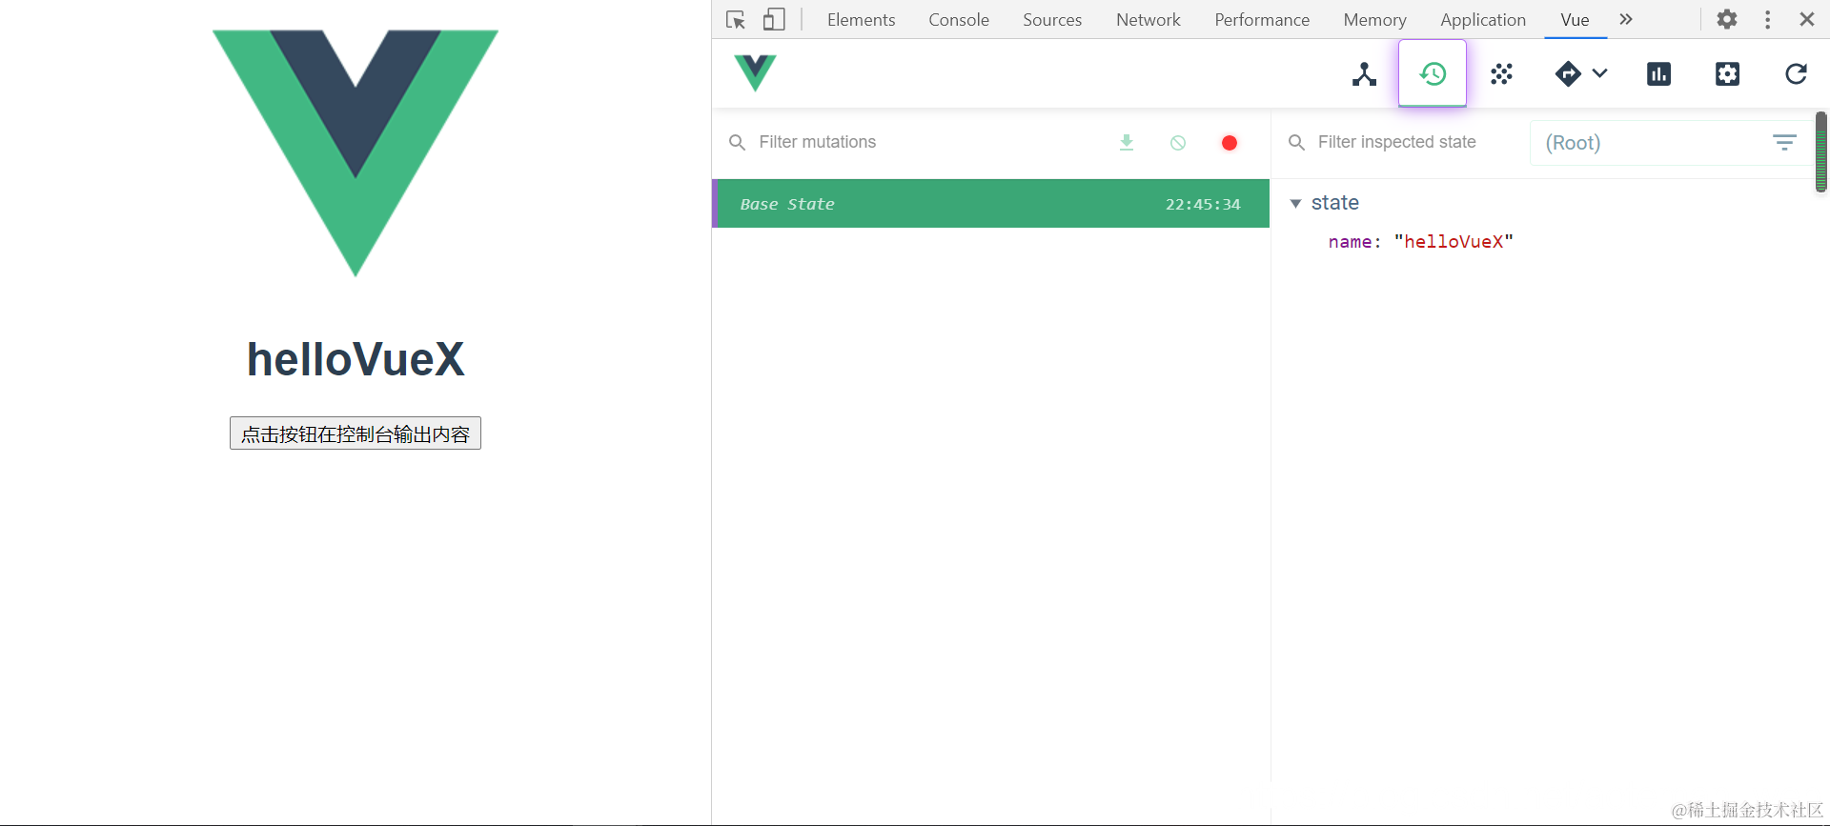Click the large Vue logo image
Screen dimensions: 1830x826
[356, 153]
